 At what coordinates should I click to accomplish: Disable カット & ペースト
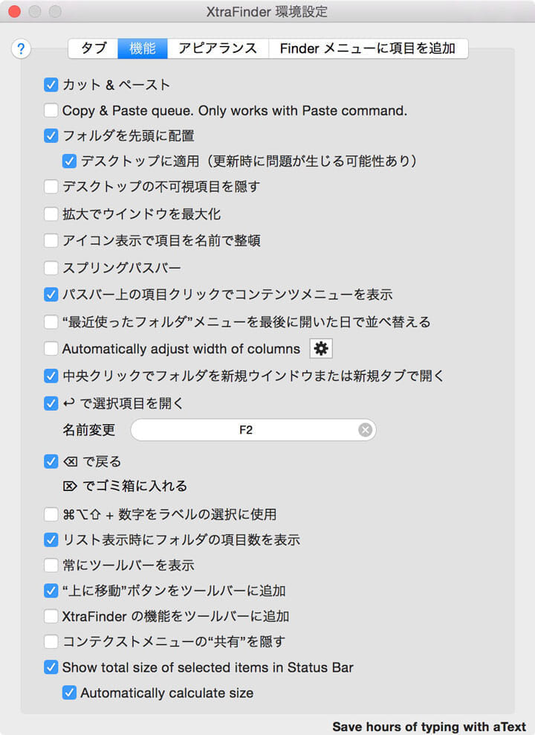pos(51,85)
